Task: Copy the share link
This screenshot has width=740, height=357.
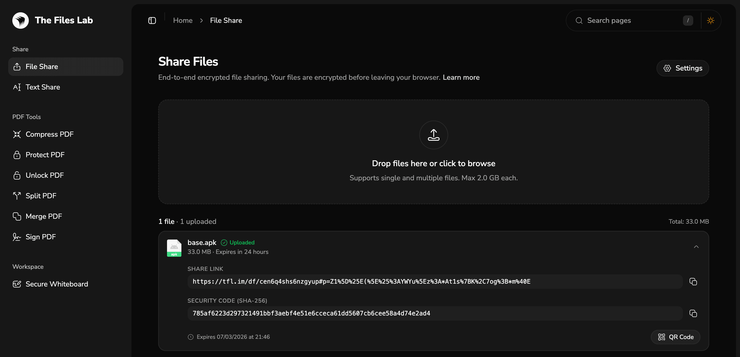Action: pyautogui.click(x=693, y=282)
